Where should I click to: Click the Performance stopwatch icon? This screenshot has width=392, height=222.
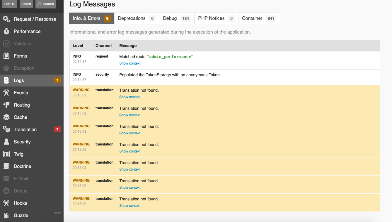(6, 31)
